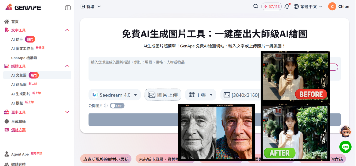Click the 87,112 credits badge
356x166 pixels.
pyautogui.click(x=271, y=6)
